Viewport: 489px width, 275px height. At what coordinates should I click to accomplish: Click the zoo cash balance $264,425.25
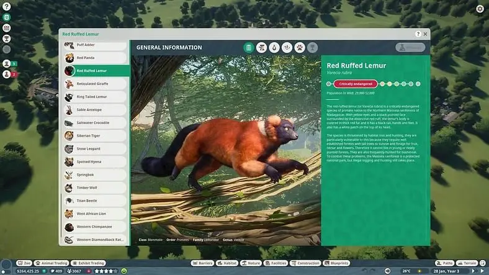tap(28, 271)
